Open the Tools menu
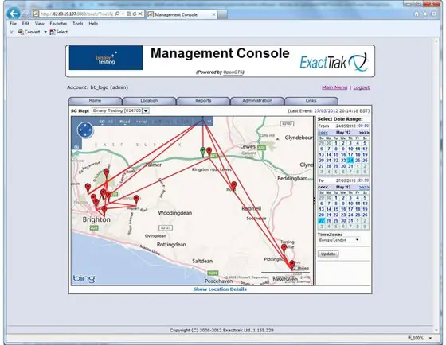Viewport: 446px width, 345px height. pyautogui.click(x=78, y=24)
